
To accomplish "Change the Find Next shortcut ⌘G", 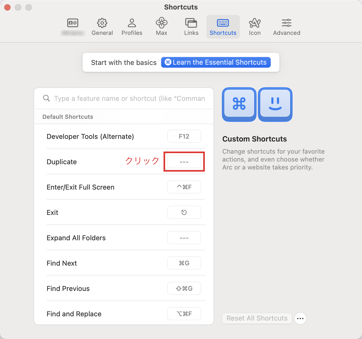I will pyautogui.click(x=184, y=263).
